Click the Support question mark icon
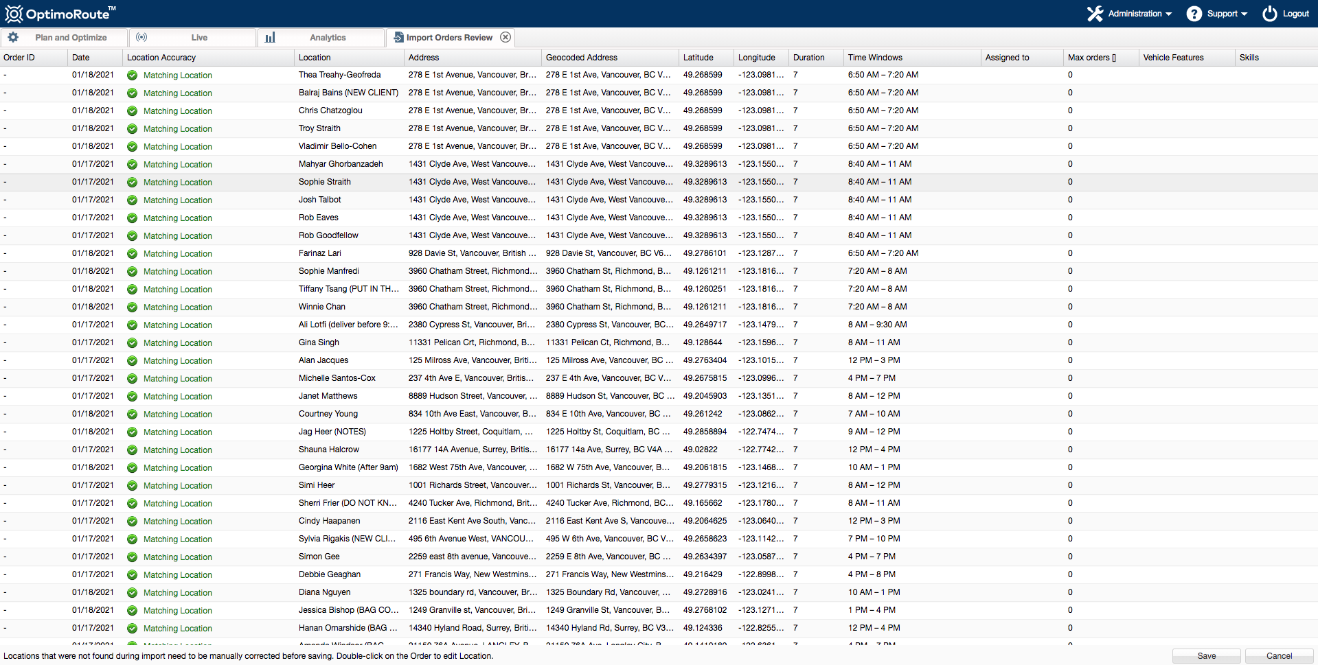1318x665 pixels. click(1194, 14)
